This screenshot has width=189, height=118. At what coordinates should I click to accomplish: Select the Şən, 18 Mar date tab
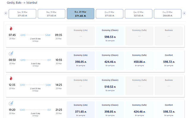[23, 14]
